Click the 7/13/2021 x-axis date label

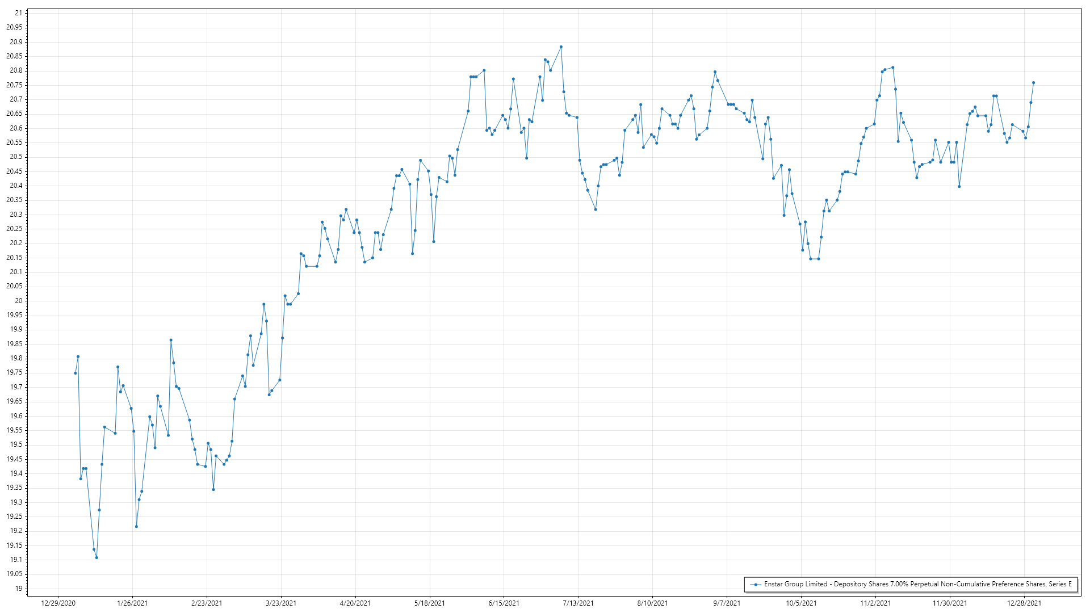(x=578, y=603)
